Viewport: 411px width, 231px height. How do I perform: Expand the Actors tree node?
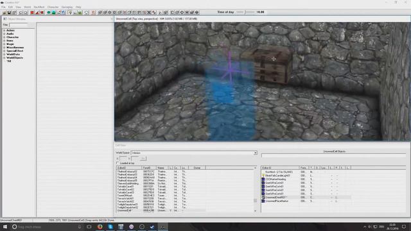coord(4,30)
